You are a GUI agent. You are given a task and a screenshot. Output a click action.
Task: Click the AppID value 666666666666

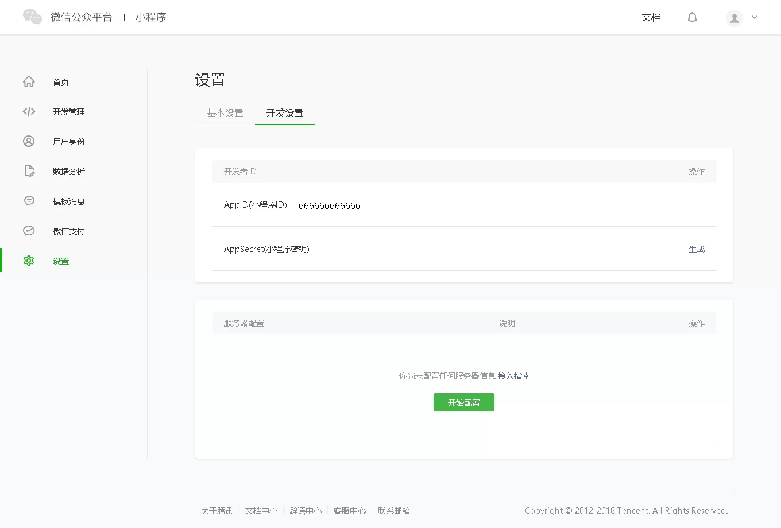click(330, 205)
